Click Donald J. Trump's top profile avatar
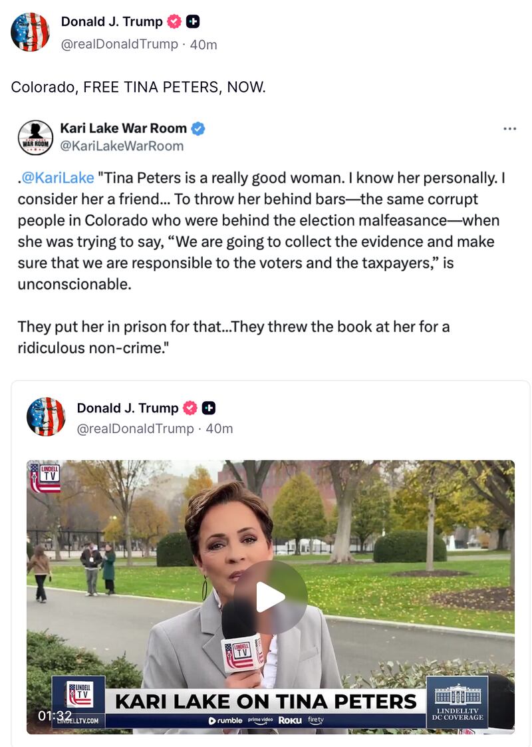Screen dimensions: 532x747 [x=30, y=32]
